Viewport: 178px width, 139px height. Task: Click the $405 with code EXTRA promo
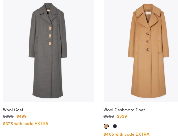126,134
